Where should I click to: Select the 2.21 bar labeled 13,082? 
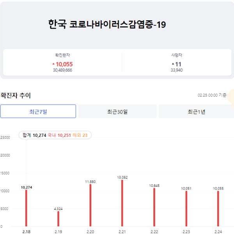(122, 203)
